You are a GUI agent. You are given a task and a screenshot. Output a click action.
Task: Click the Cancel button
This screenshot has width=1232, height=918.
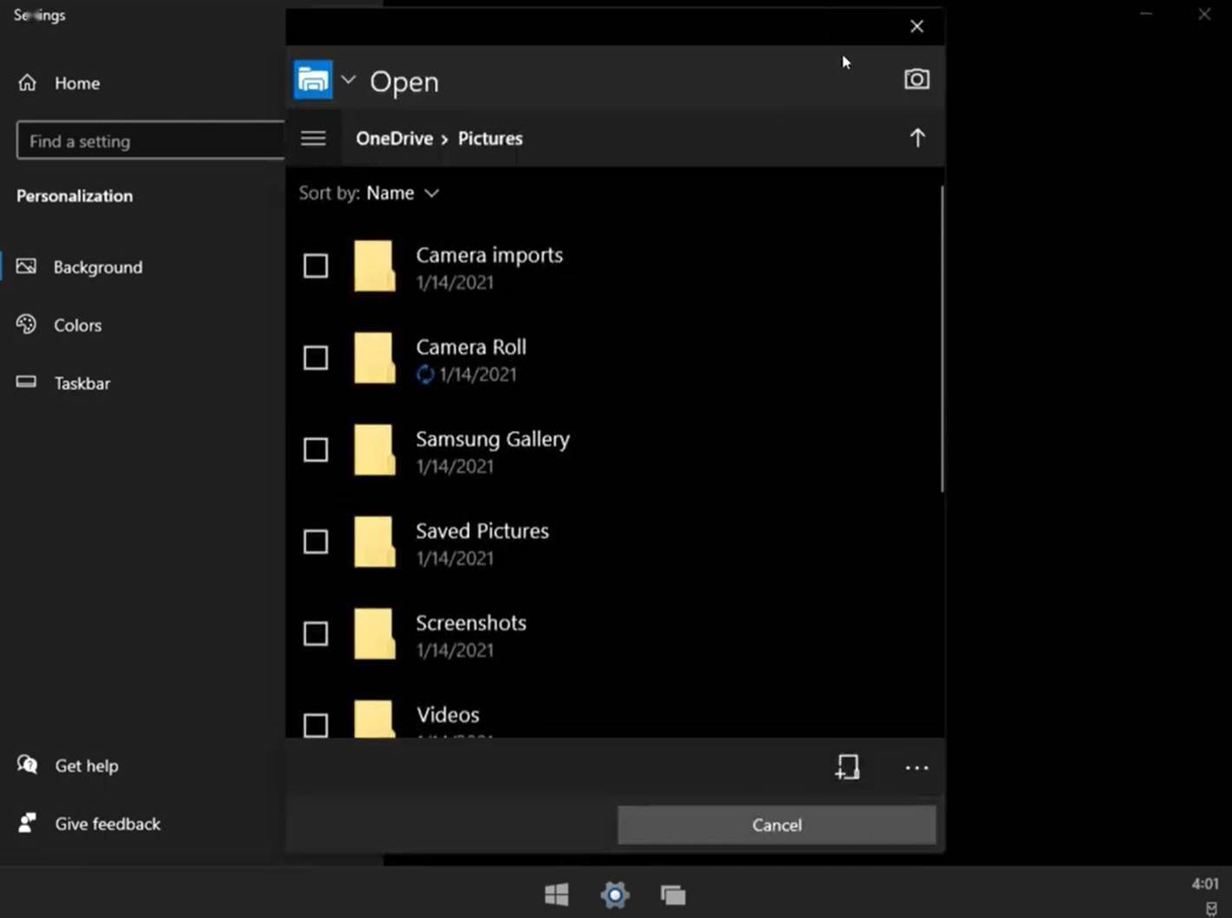point(777,825)
